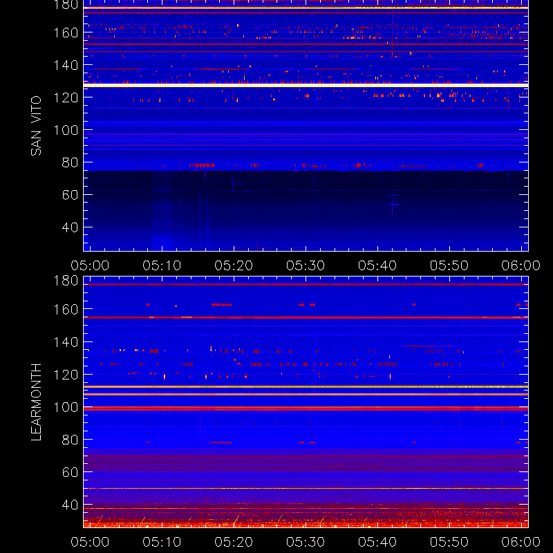Select the 100 frequency label on Learmonth axis
This screenshot has height=553, width=553.
pos(66,407)
